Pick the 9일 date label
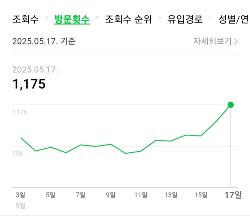Image resolution: width=250 pixels, height=216 pixels. (x=111, y=195)
